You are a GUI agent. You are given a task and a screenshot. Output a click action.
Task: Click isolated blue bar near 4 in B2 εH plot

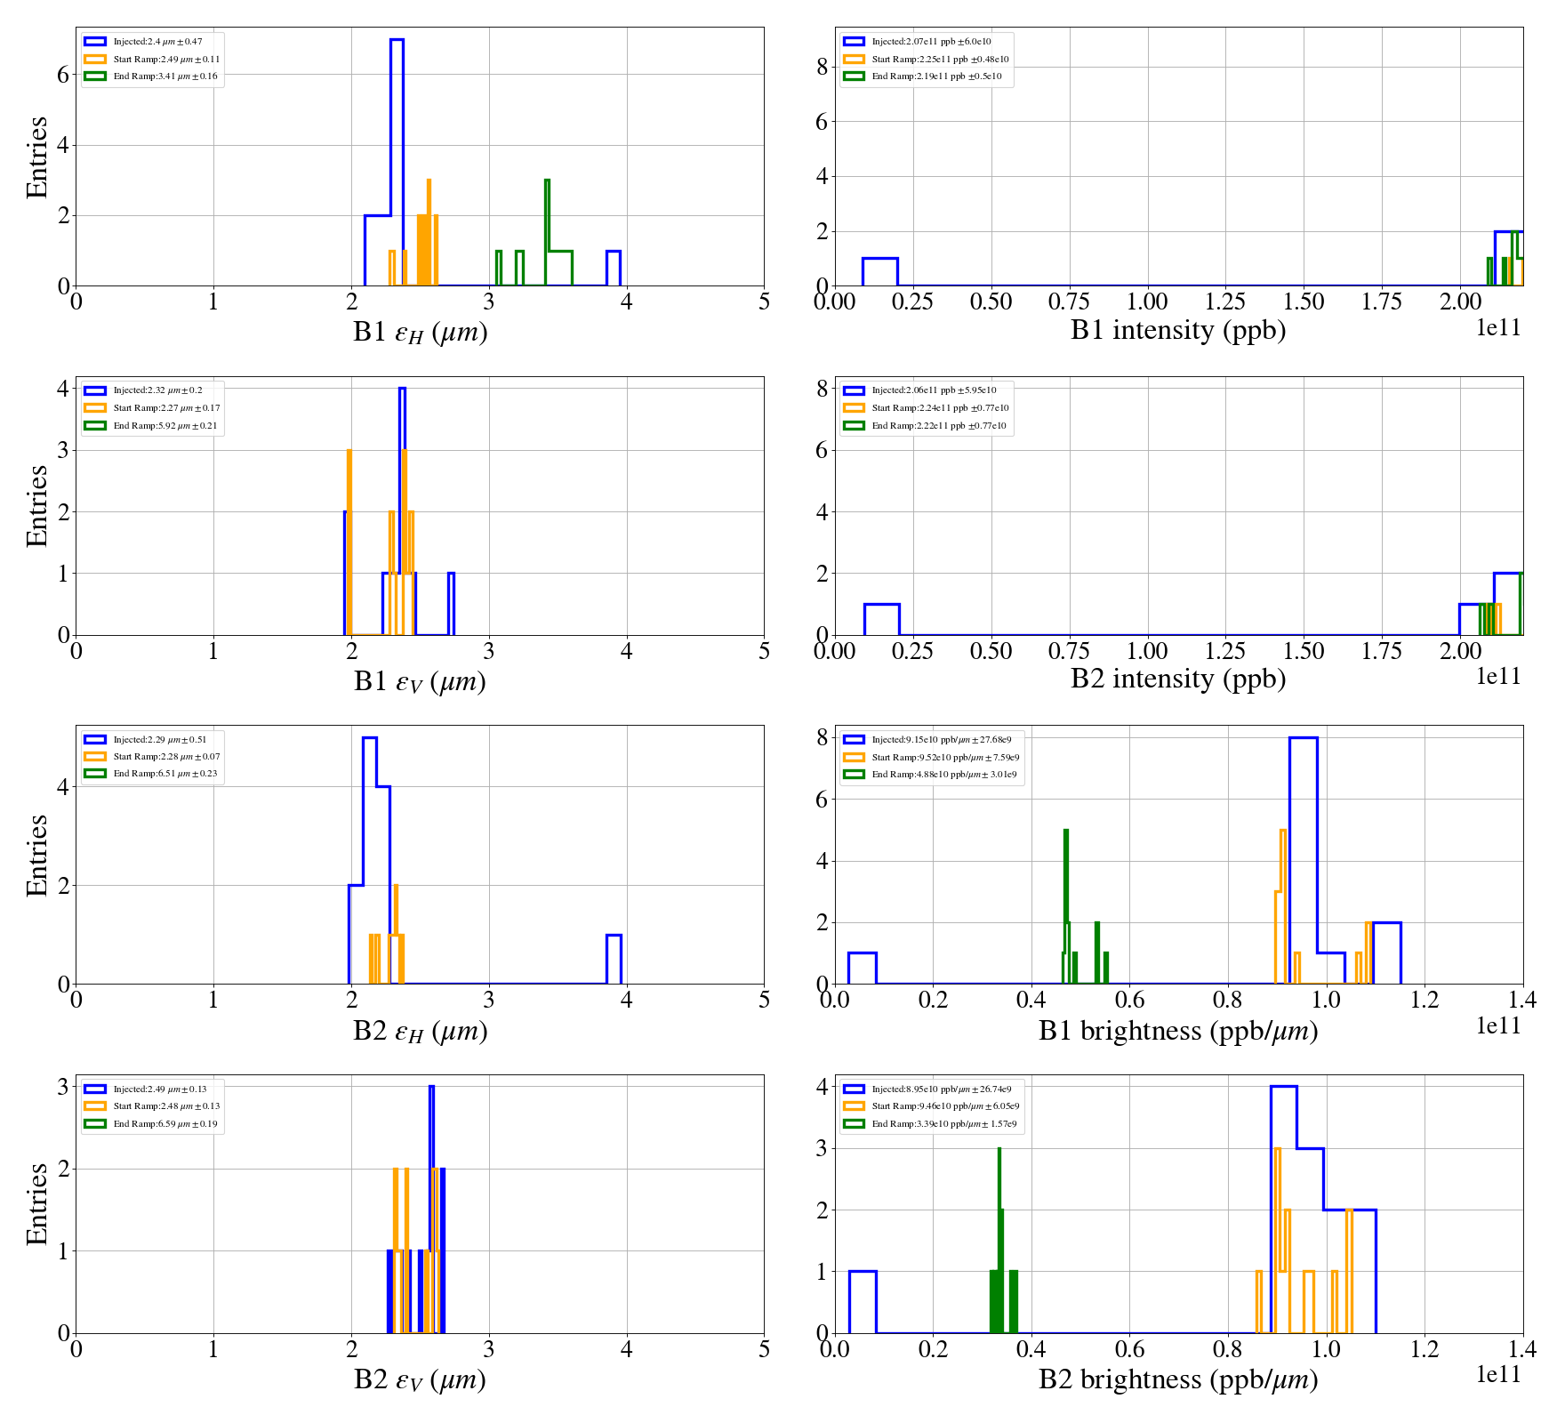coord(614,959)
